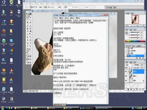This screenshot has height=110, width=147.
Task: Choose the Crop tool
Action: 28,23
